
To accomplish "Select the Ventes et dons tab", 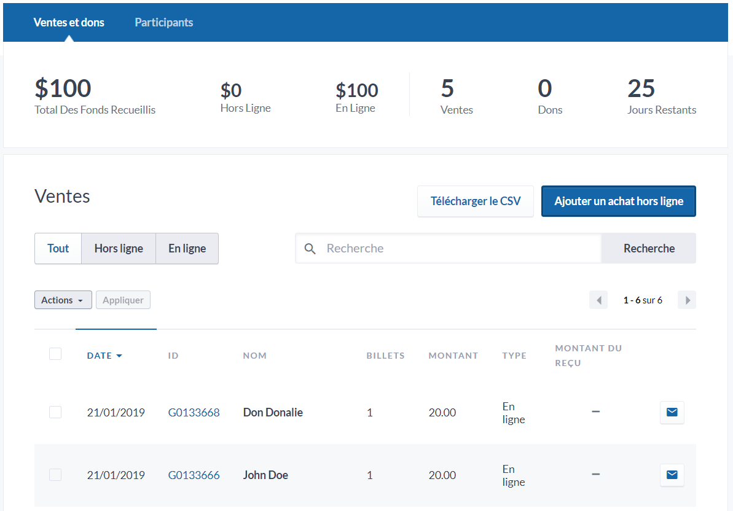I will pos(69,23).
